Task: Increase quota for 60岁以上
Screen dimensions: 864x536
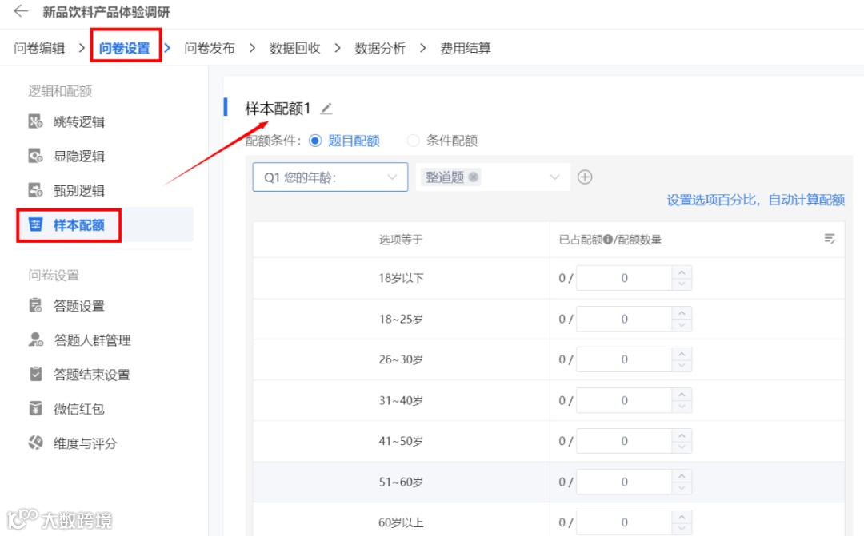Action: point(682,517)
